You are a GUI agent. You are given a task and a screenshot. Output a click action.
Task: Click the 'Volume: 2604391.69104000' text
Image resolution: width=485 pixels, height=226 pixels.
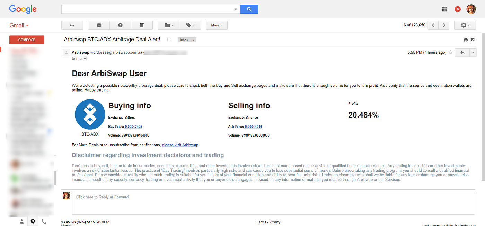pyautogui.click(x=129, y=136)
